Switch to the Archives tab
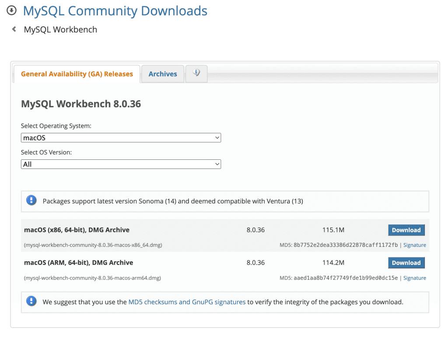Viewport: 448px width, 341px height. coord(163,74)
